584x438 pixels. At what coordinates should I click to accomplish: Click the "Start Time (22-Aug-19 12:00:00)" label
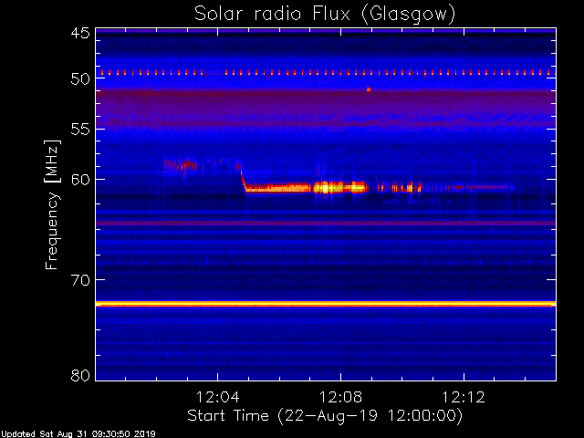point(325,416)
